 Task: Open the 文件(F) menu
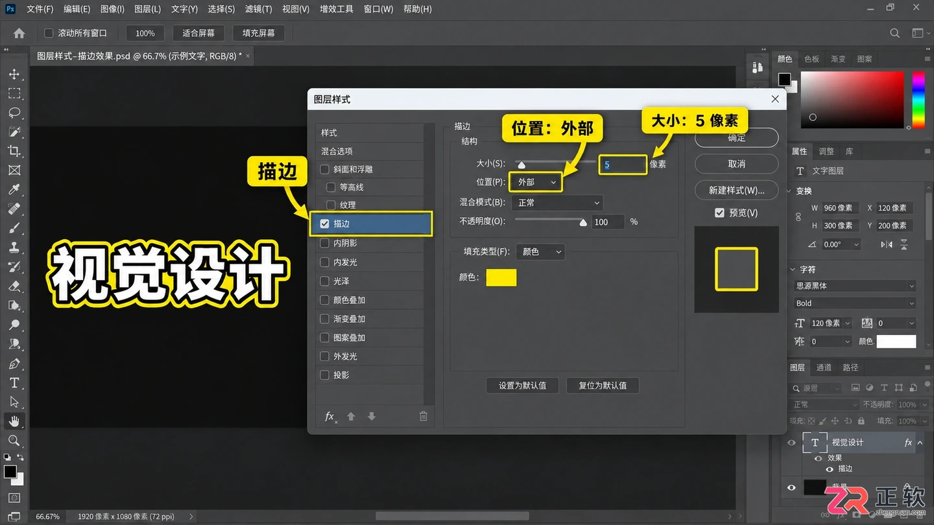click(40, 9)
